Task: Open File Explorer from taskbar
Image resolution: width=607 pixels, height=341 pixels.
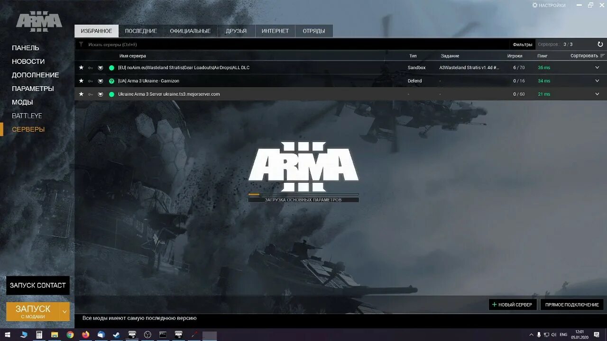Action: [x=55, y=334]
